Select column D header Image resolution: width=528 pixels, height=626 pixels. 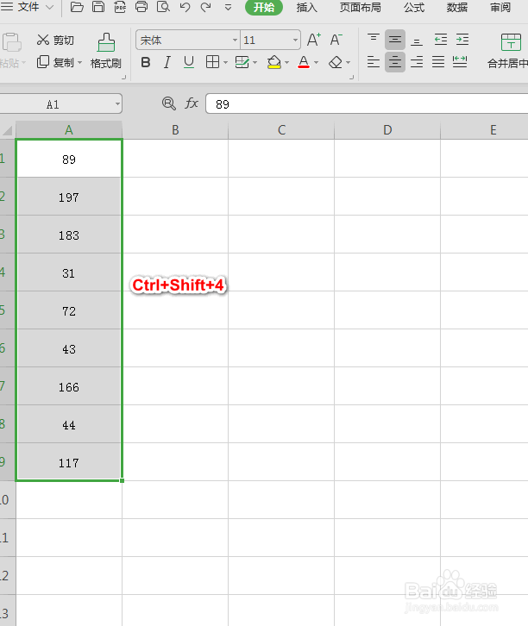(x=387, y=130)
